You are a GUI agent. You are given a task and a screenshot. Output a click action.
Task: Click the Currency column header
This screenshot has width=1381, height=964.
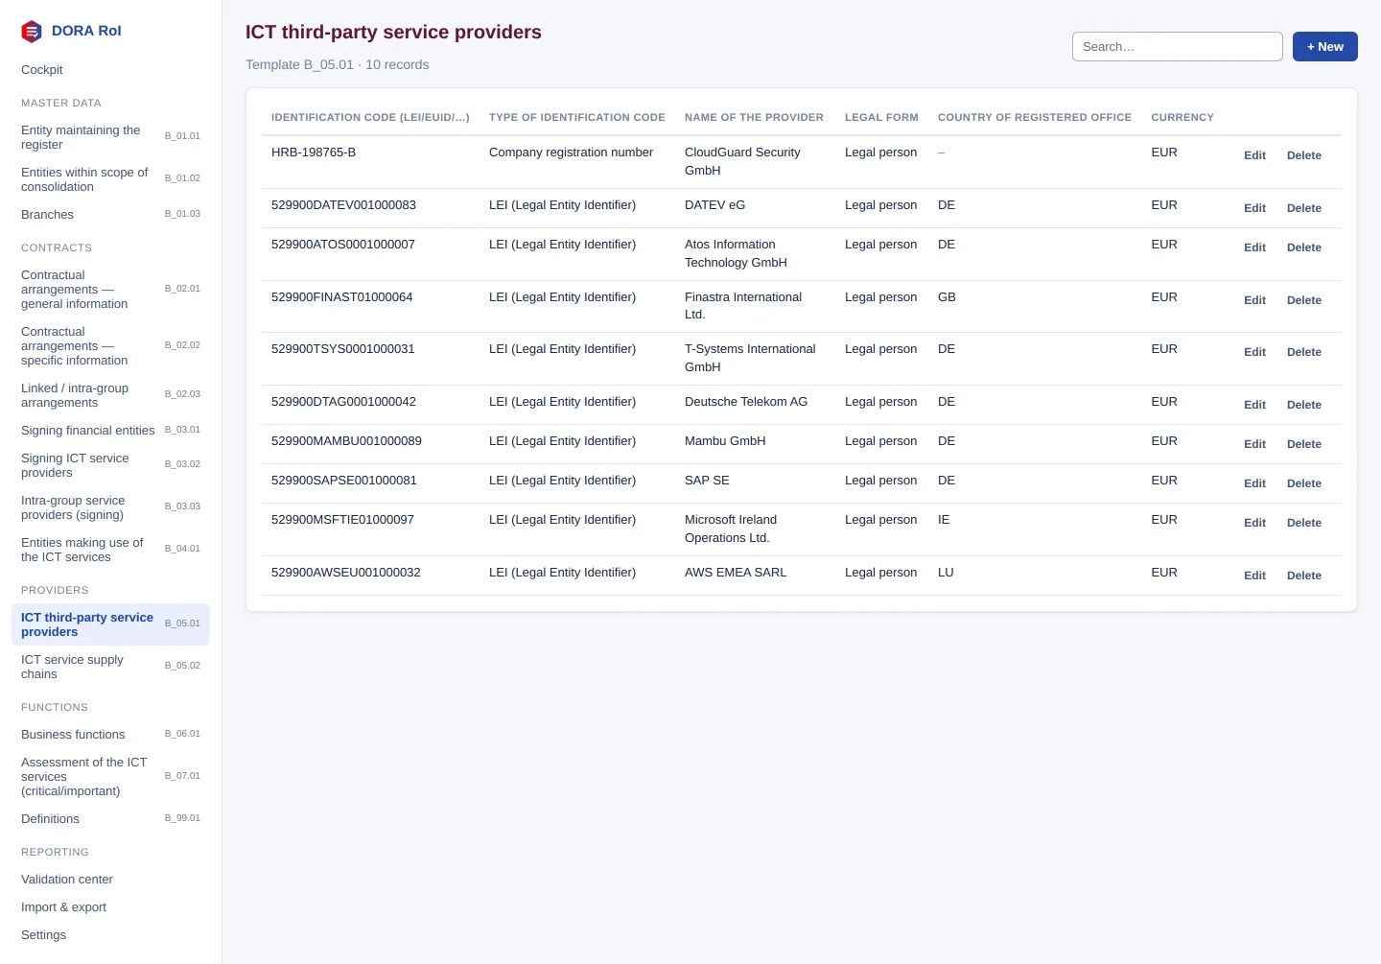[x=1182, y=117]
